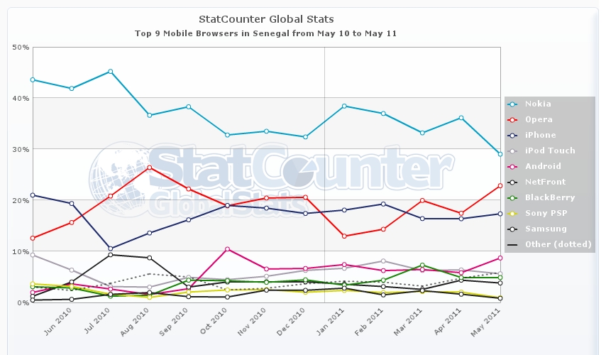Click the Samsung legend label
The width and height of the screenshot is (606, 355).
(546, 229)
